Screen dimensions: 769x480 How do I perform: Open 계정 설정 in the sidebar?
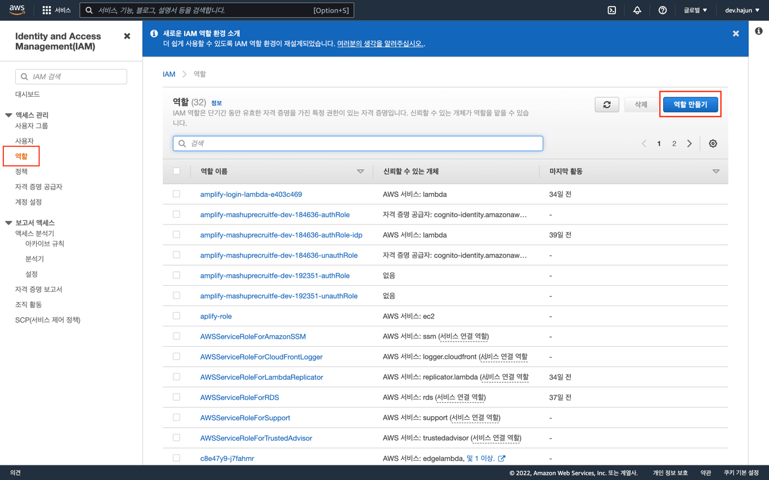[29, 201]
